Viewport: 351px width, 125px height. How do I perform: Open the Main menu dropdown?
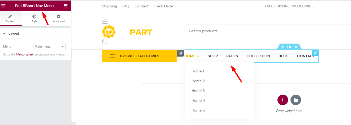tap(49, 47)
